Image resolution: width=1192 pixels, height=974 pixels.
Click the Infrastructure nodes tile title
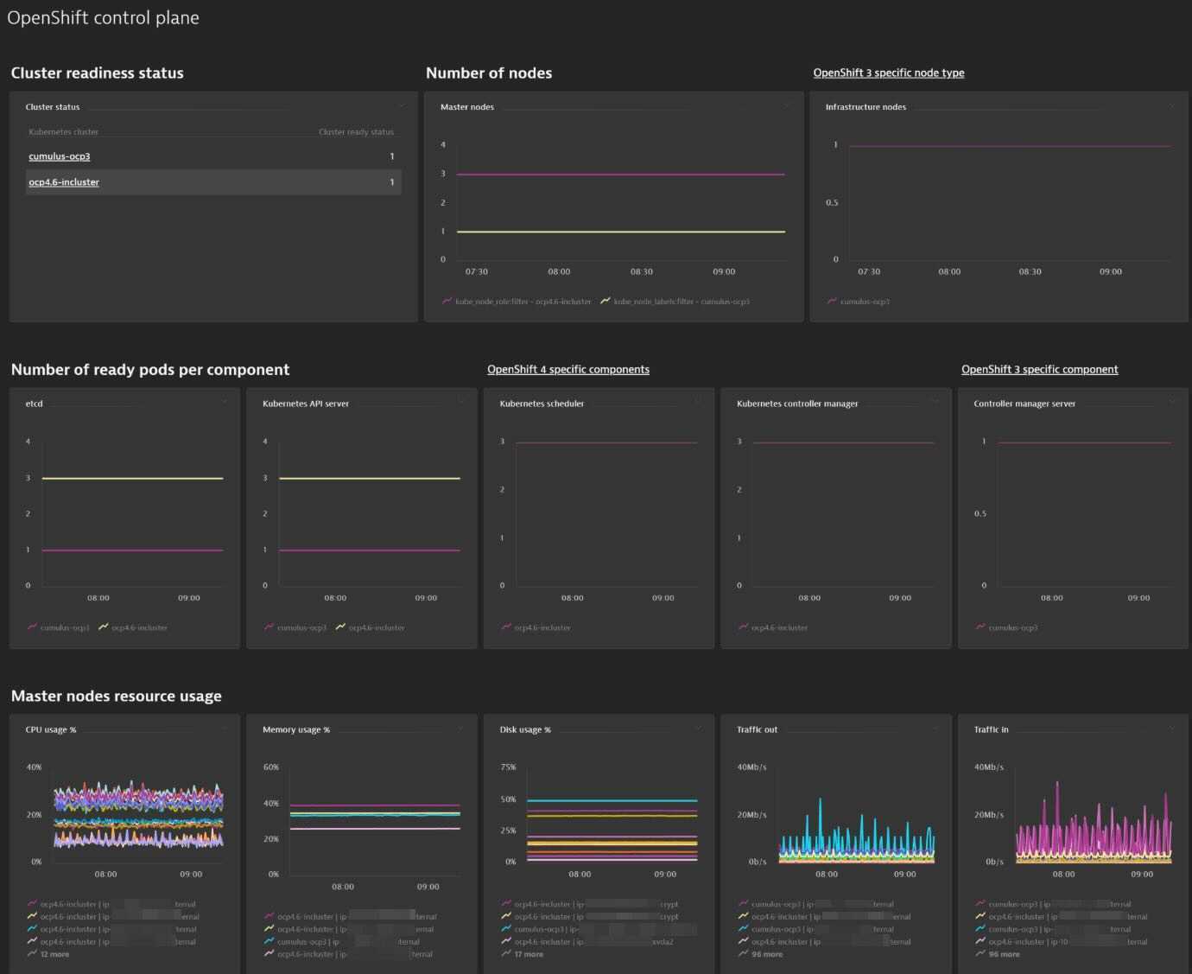[x=865, y=107]
